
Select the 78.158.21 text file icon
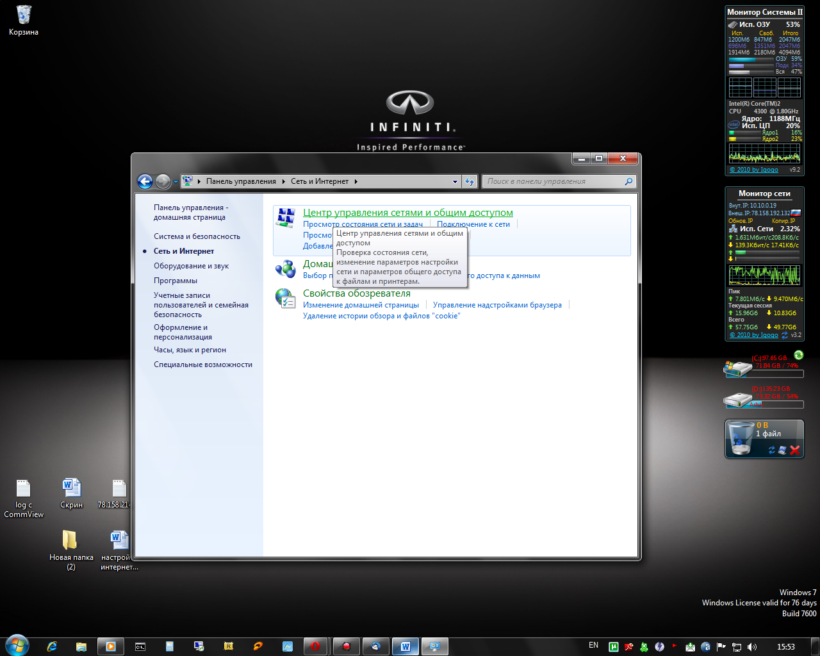116,493
